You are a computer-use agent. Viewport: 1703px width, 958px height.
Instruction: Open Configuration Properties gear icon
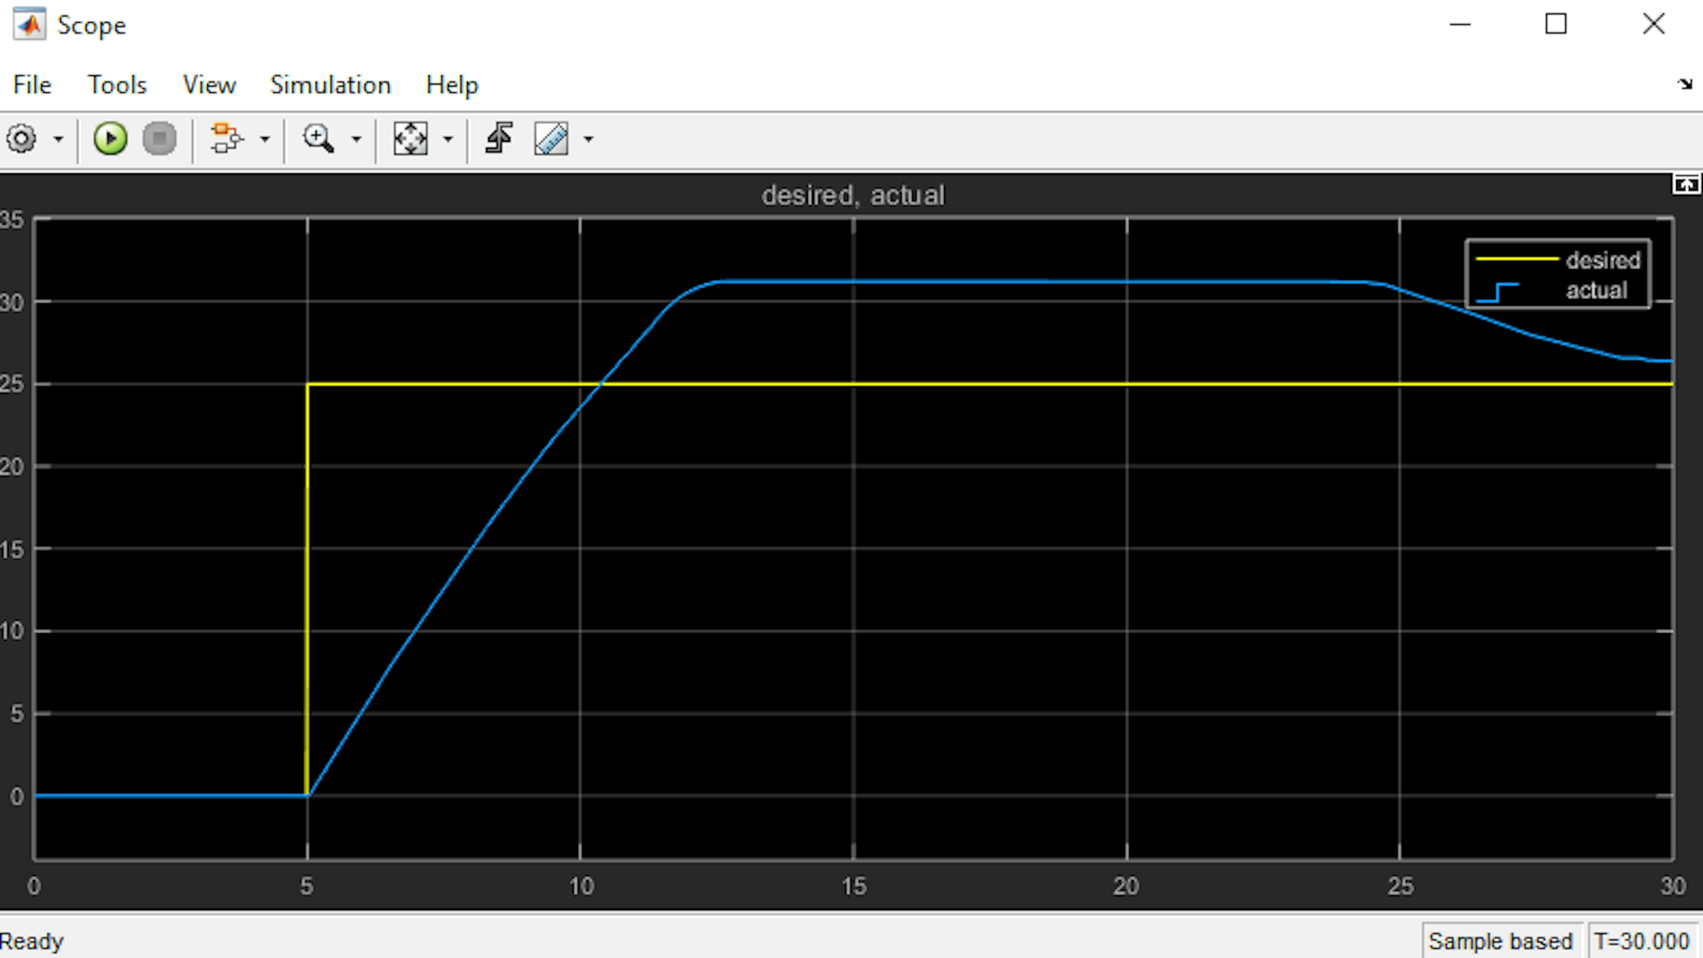21,139
